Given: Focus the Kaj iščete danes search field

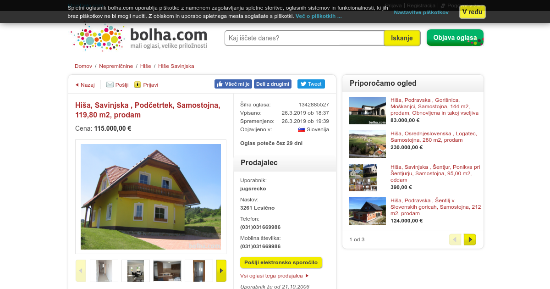Looking at the screenshot, I should tap(304, 38).
